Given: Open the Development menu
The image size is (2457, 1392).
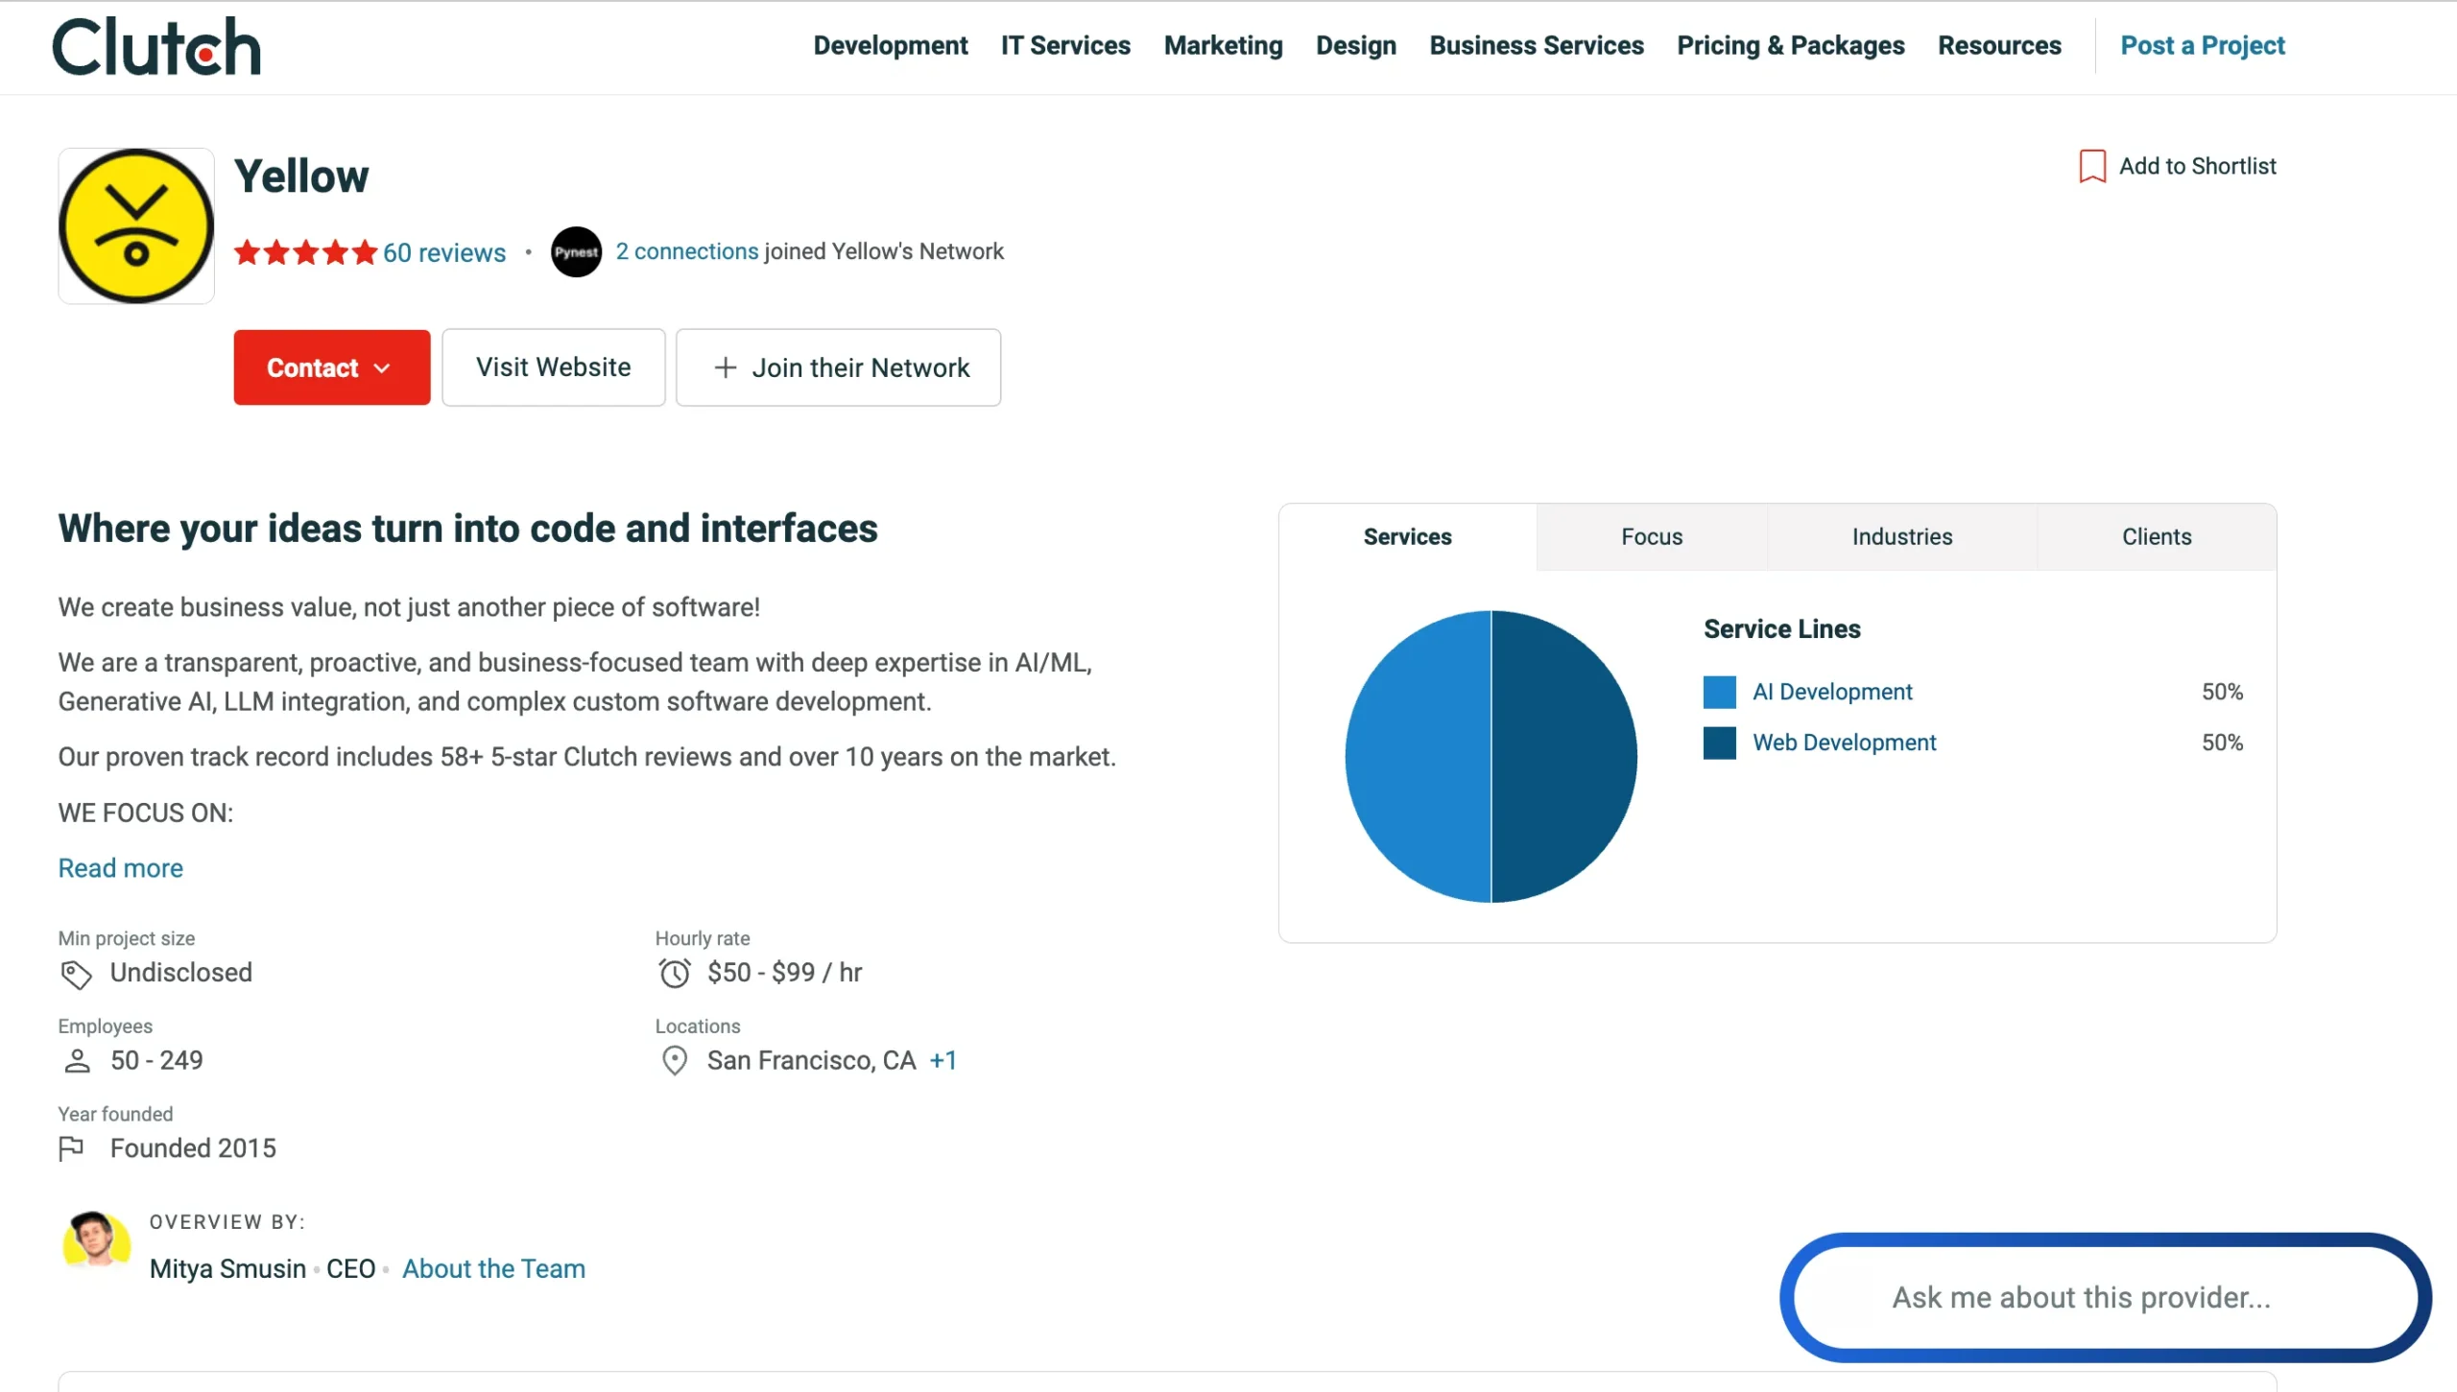Looking at the screenshot, I should pyautogui.click(x=890, y=45).
